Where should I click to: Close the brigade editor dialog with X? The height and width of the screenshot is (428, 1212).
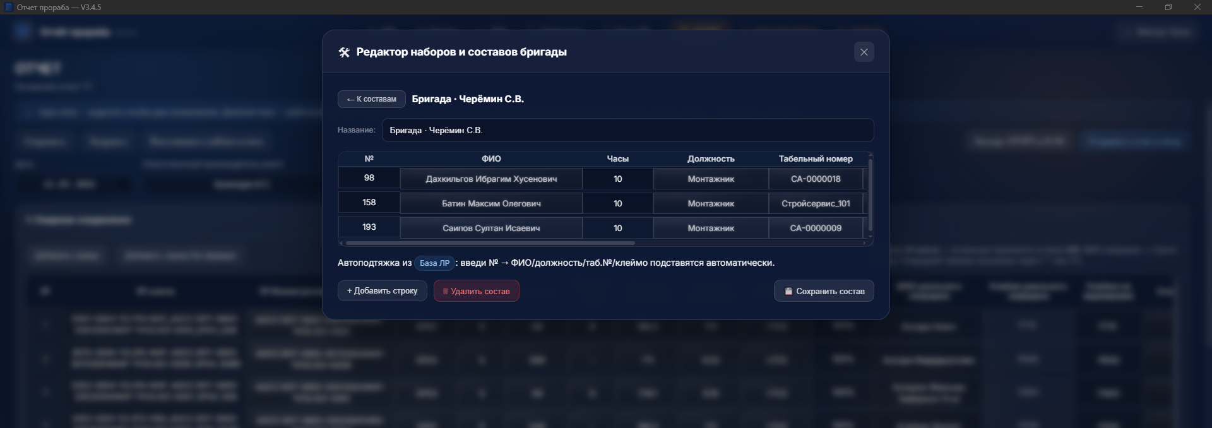[864, 52]
